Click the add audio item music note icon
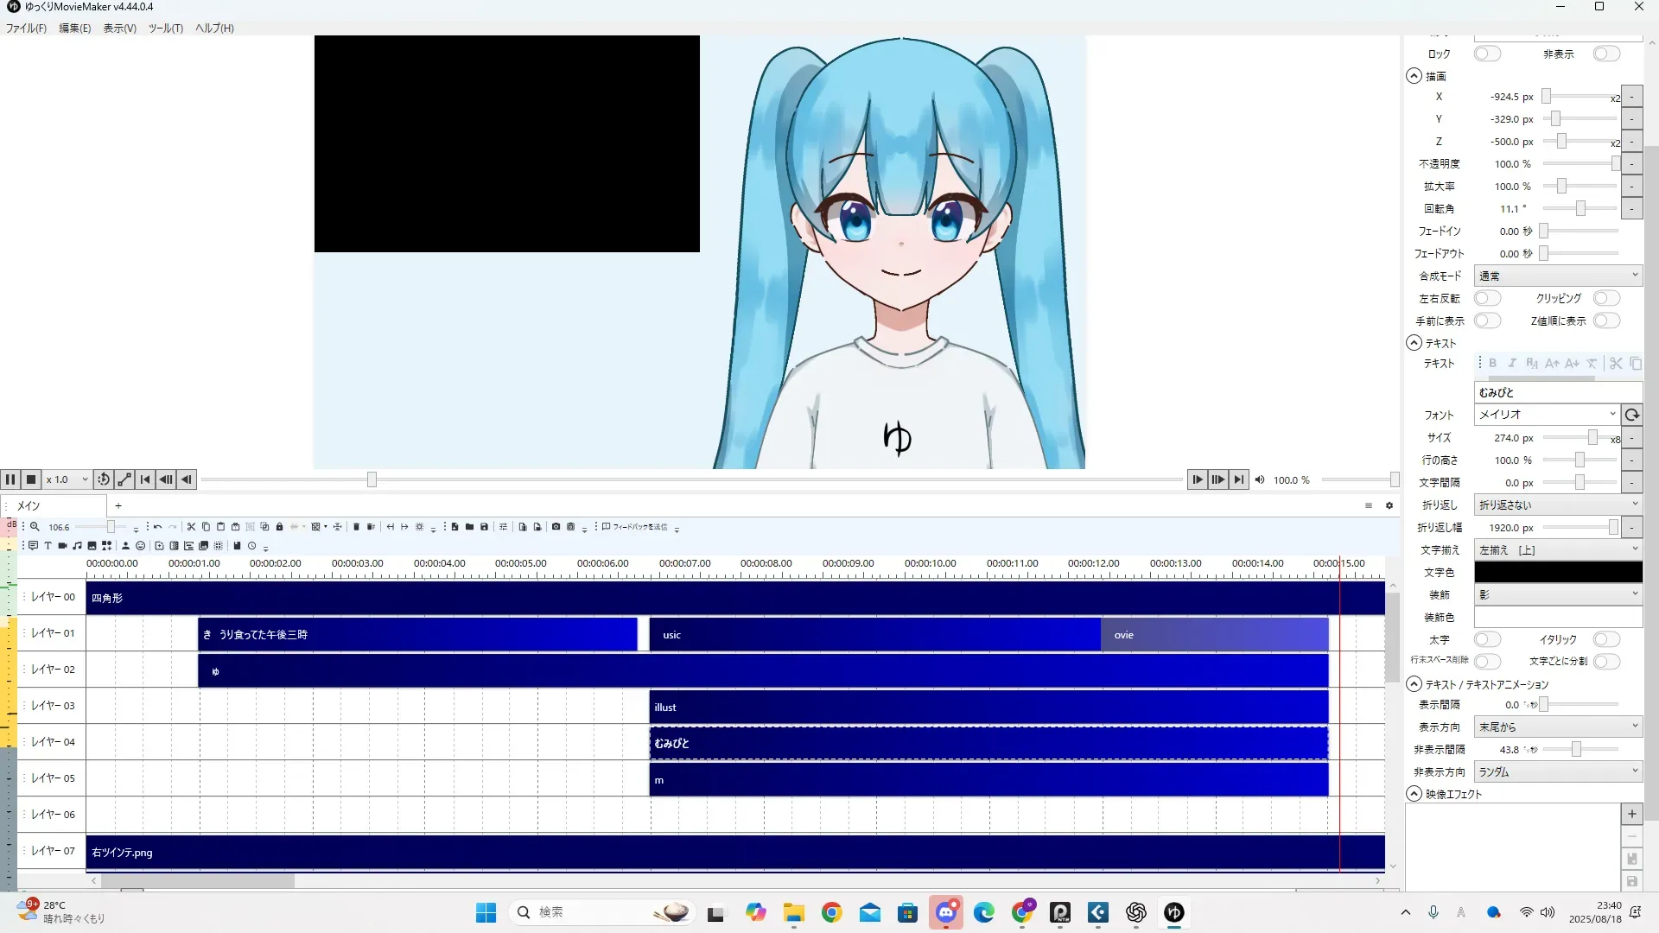 point(78,546)
